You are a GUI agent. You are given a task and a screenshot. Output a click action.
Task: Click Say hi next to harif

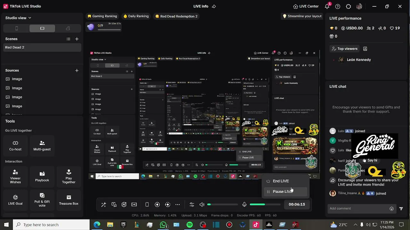point(370,160)
